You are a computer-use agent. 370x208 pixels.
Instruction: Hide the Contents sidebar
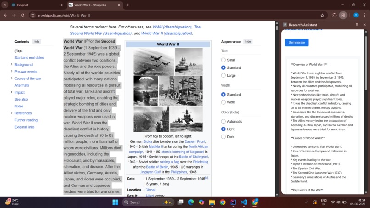coord(36,41)
